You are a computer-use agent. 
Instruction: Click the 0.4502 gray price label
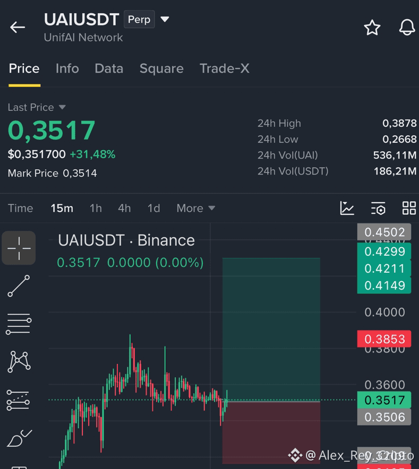(384, 232)
